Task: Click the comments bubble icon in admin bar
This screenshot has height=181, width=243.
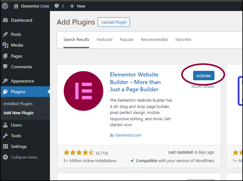Action: (57, 6)
